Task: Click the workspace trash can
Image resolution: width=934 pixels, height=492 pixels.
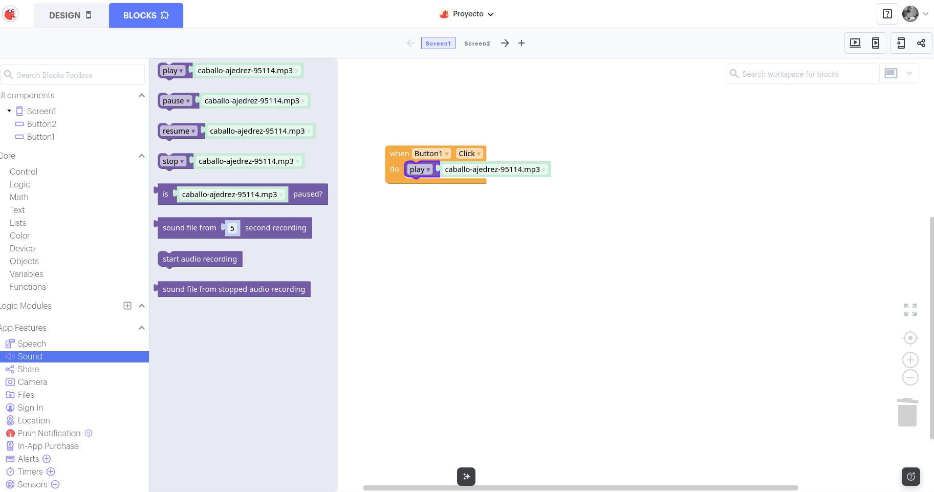Action: [x=907, y=412]
